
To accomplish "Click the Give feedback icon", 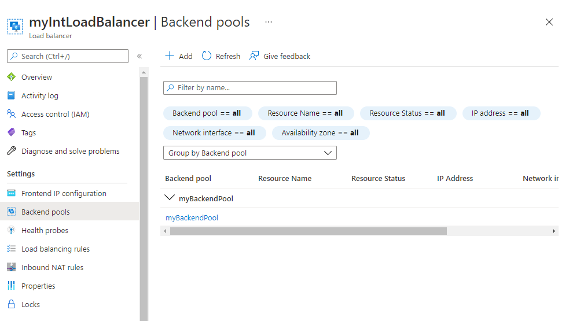I will pos(254,56).
